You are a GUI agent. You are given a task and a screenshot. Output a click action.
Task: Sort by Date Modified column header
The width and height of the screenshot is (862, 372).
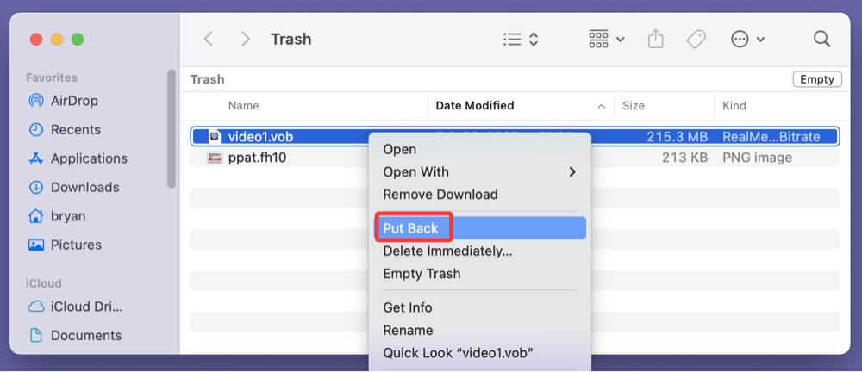point(475,106)
